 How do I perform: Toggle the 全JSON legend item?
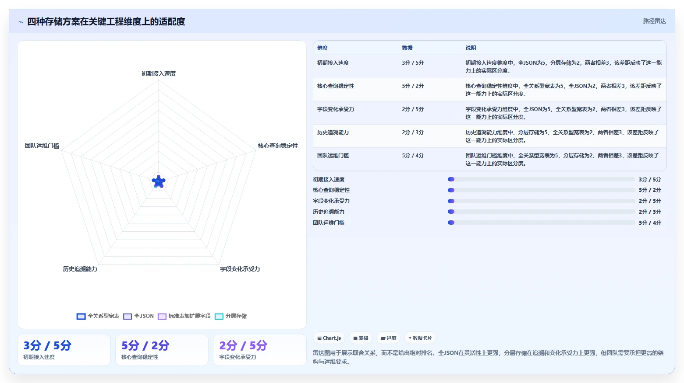click(x=138, y=316)
